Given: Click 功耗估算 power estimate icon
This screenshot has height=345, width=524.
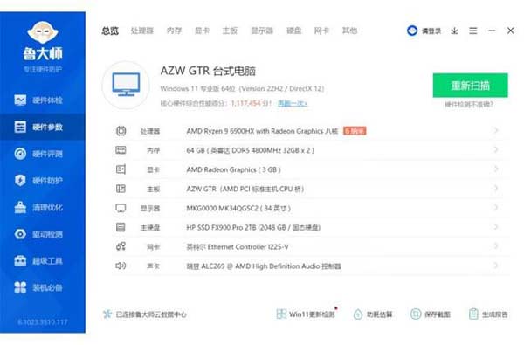Looking at the screenshot, I should pos(357,314).
